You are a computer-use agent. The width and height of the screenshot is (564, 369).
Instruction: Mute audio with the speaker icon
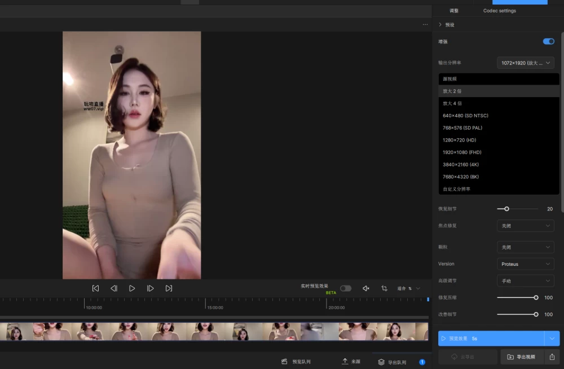[366, 288]
